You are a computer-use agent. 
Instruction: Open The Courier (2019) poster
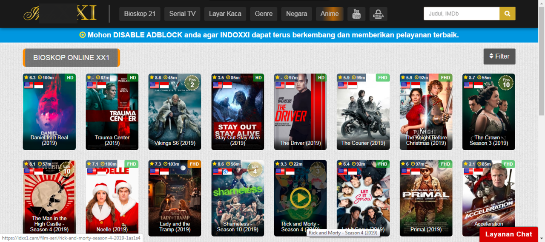click(x=363, y=112)
